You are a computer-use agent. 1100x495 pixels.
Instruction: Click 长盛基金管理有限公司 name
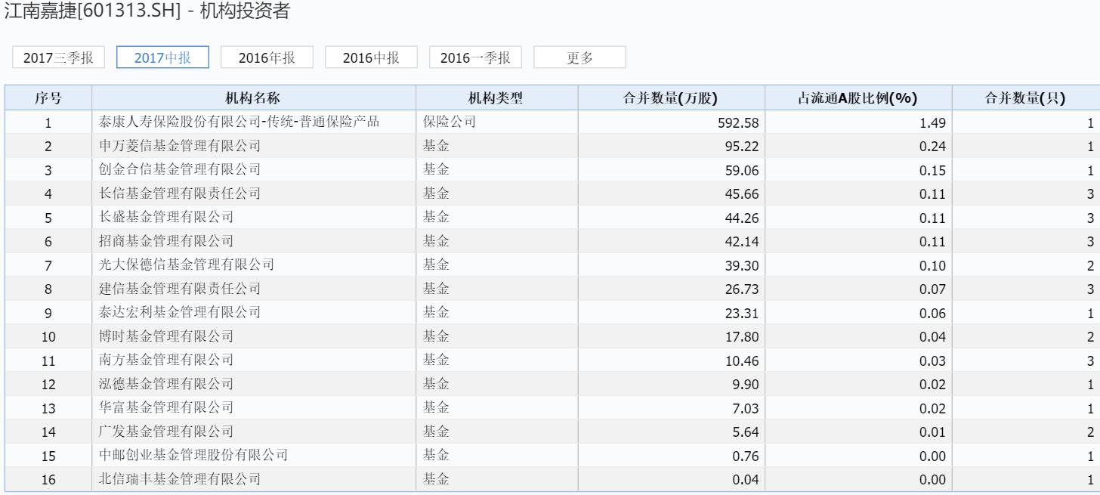pos(166,217)
